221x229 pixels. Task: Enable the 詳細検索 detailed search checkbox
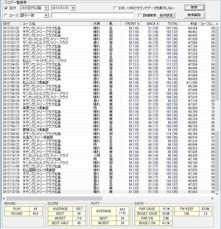point(140,15)
